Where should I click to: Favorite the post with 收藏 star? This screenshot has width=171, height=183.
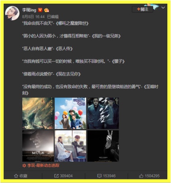point(21,176)
